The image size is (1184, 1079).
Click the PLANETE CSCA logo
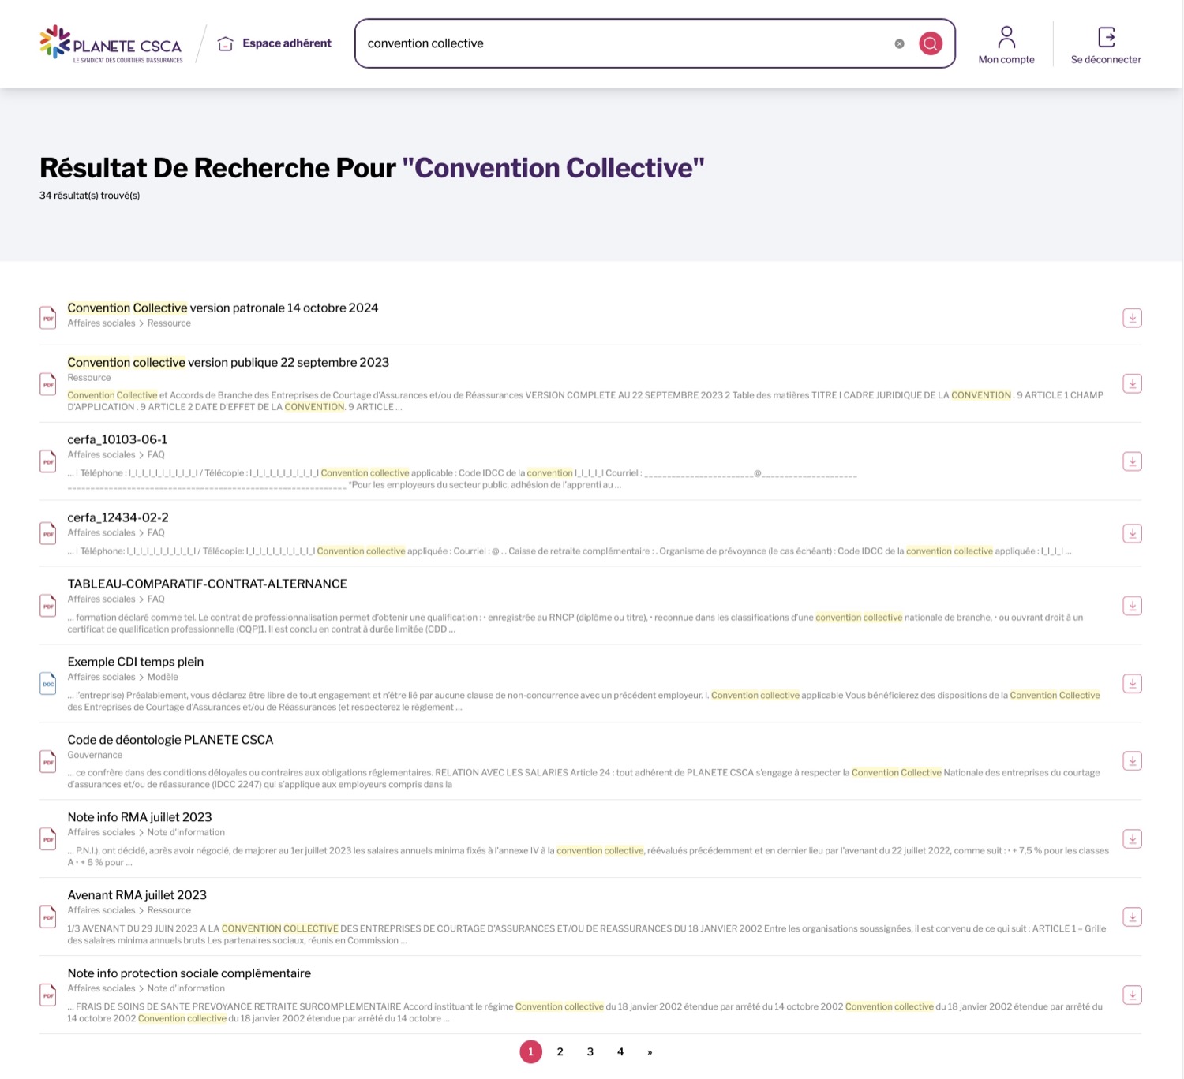[x=111, y=44]
